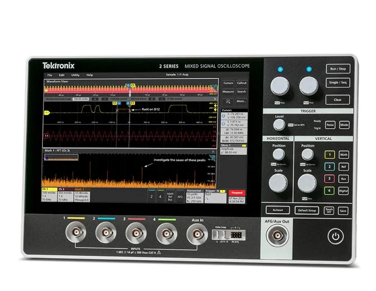The image size is (376, 291).
Task: Open the Horizontal settings badge
Action: pyautogui.click(x=195, y=196)
